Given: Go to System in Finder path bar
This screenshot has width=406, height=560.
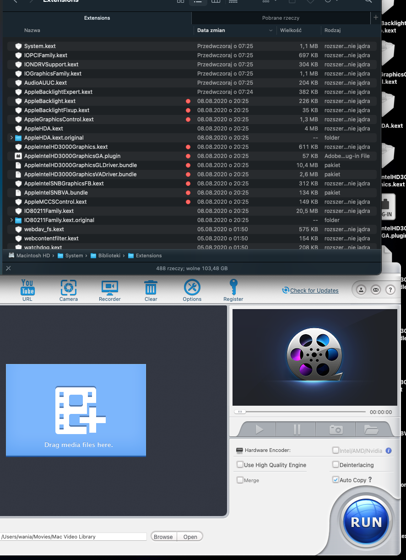Looking at the screenshot, I should pyautogui.click(x=70, y=256).
